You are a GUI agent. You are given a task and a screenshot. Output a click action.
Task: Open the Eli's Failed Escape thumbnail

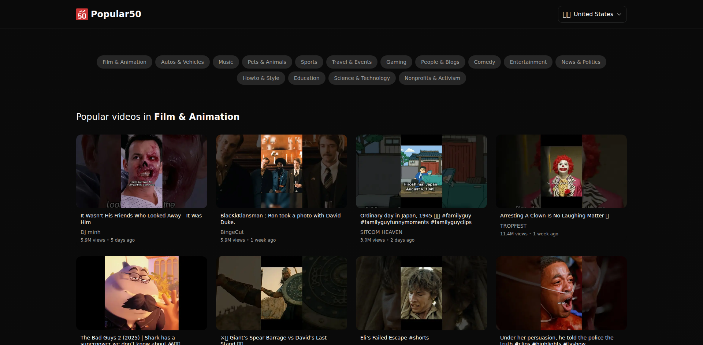(x=421, y=293)
